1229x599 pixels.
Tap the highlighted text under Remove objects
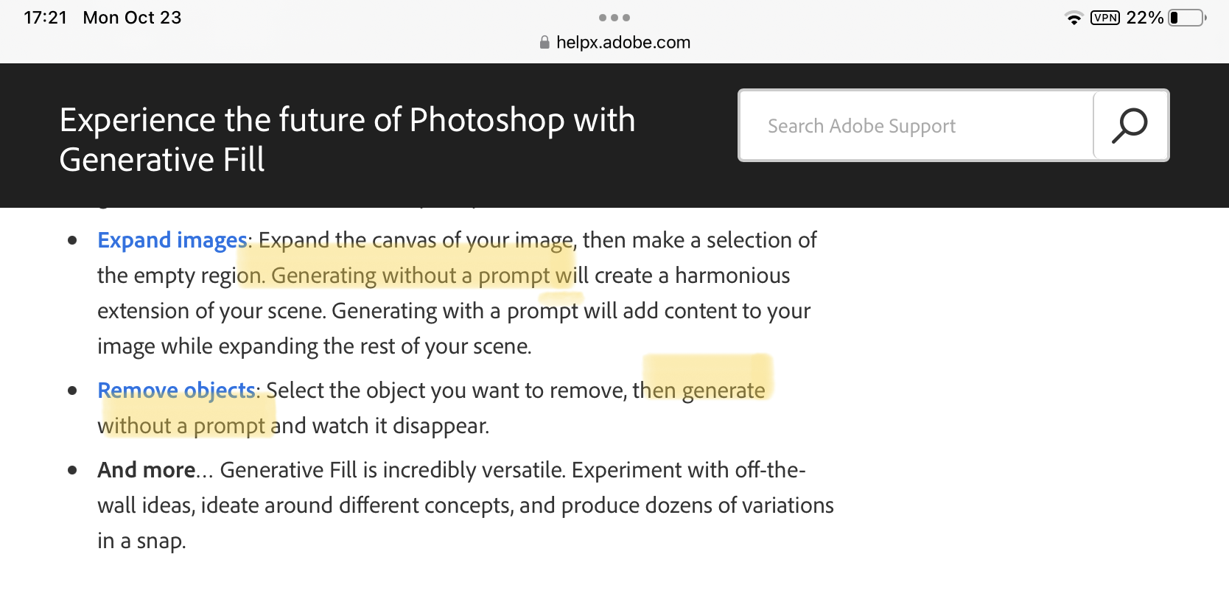click(185, 425)
